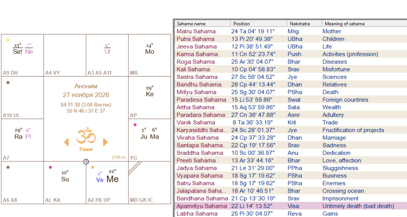Screen dimensions: 407x217
Task: Select the Vyapara Sahama row
Action: (291, 176)
